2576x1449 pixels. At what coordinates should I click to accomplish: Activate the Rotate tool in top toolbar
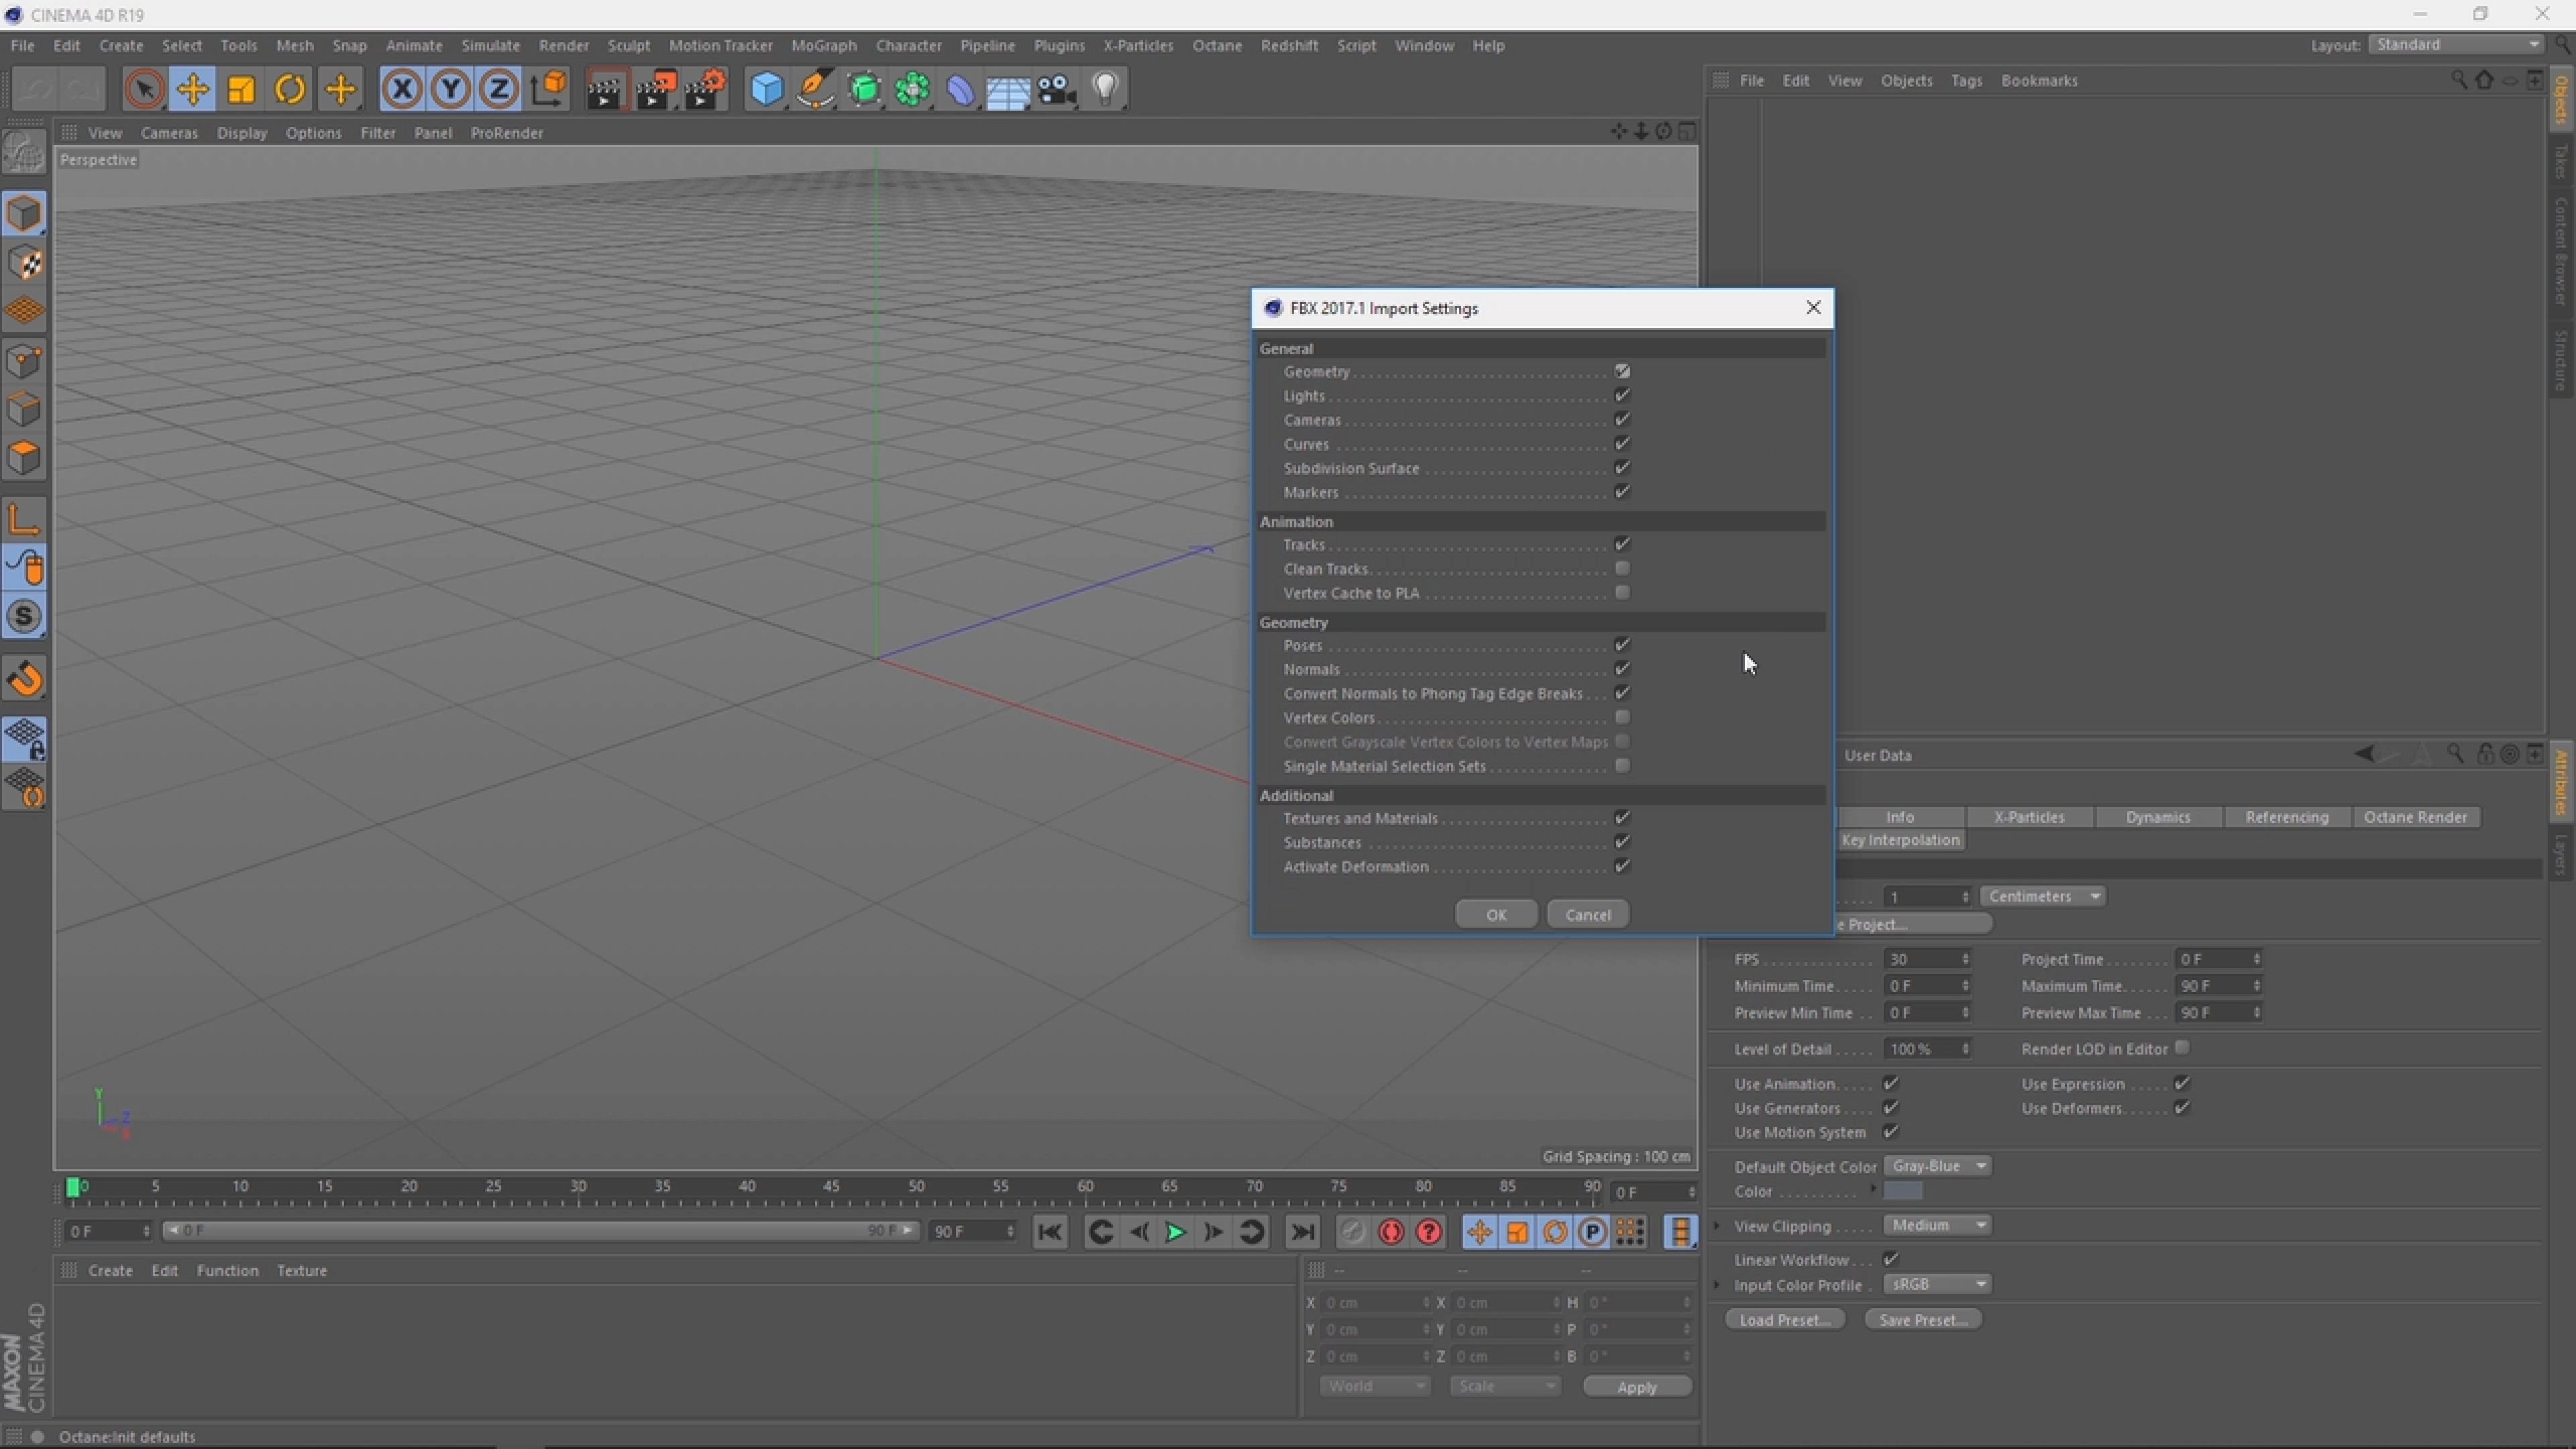(290, 90)
